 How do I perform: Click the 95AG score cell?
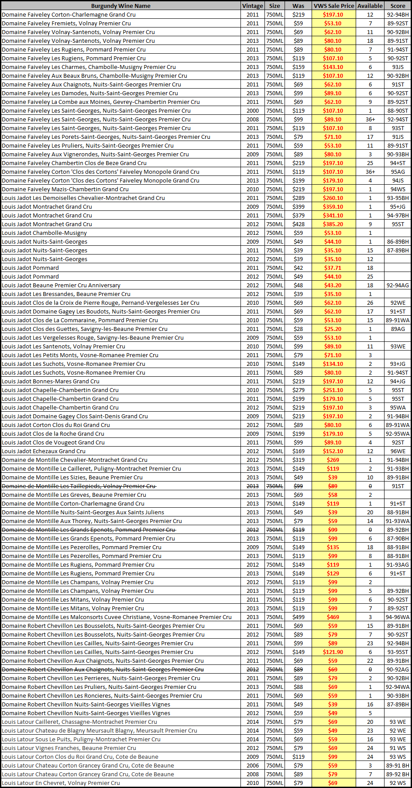tap(398, 172)
